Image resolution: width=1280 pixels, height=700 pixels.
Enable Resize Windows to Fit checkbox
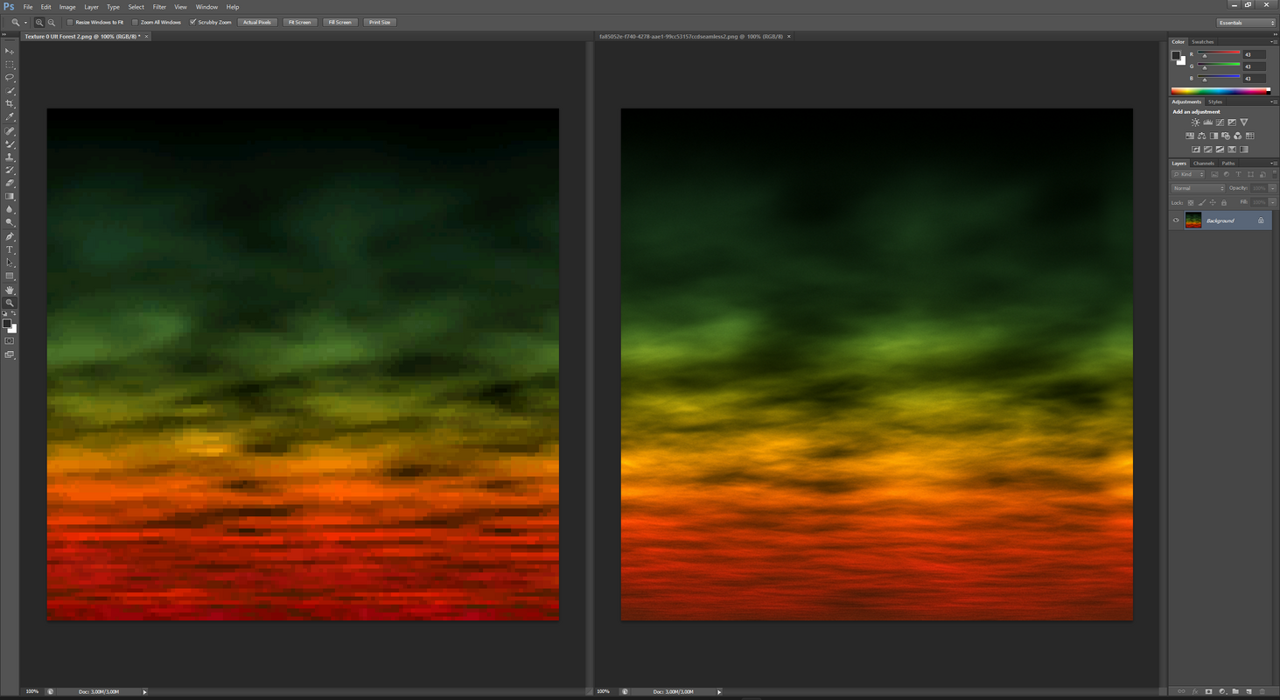[70, 22]
